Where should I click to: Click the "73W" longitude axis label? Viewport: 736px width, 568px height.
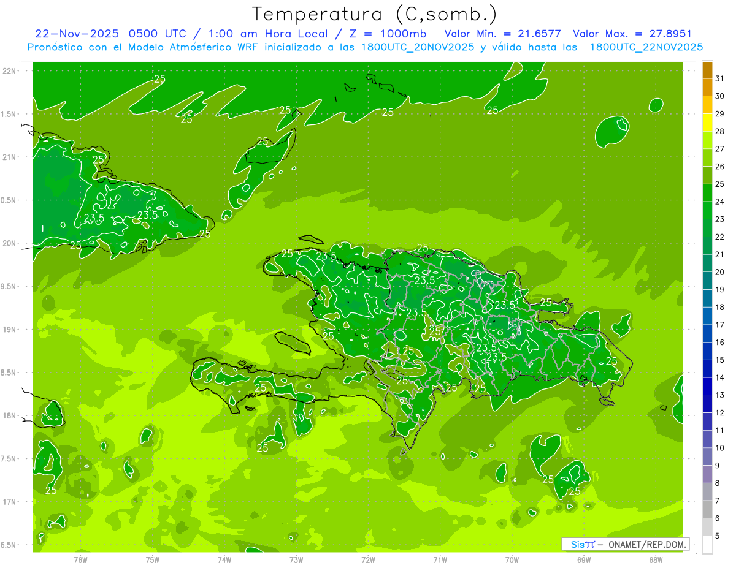pos(296,559)
